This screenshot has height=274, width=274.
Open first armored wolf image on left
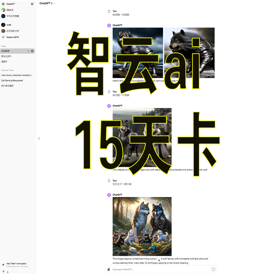point(138,53)
